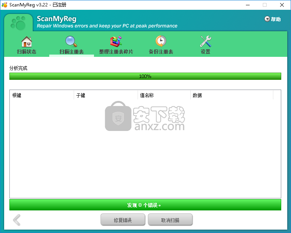Click the ScanMyReg heading text
This screenshot has width=291, height=233.
57,19
